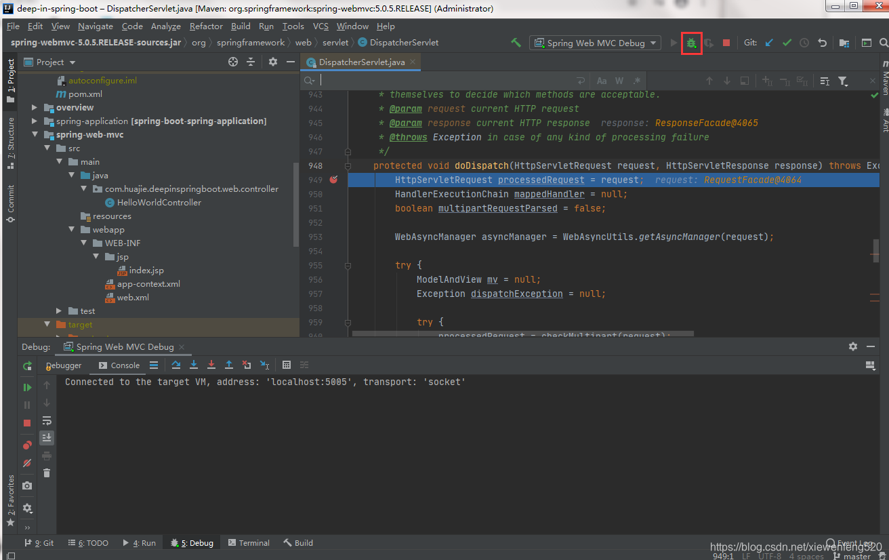Start Debug with the green bug icon

(691, 43)
